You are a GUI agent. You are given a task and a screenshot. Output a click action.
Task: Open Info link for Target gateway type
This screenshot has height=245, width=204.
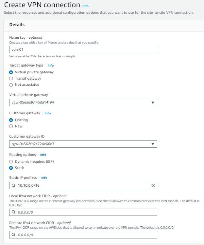click(51, 66)
